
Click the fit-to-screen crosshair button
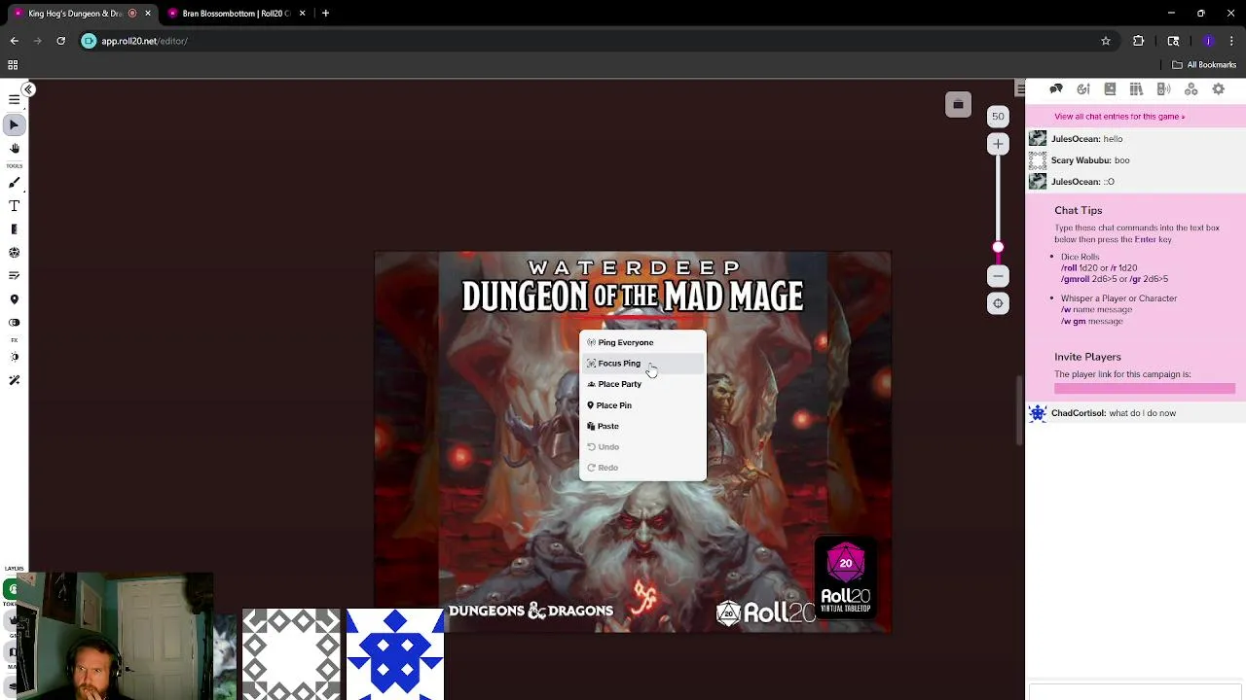click(x=998, y=303)
